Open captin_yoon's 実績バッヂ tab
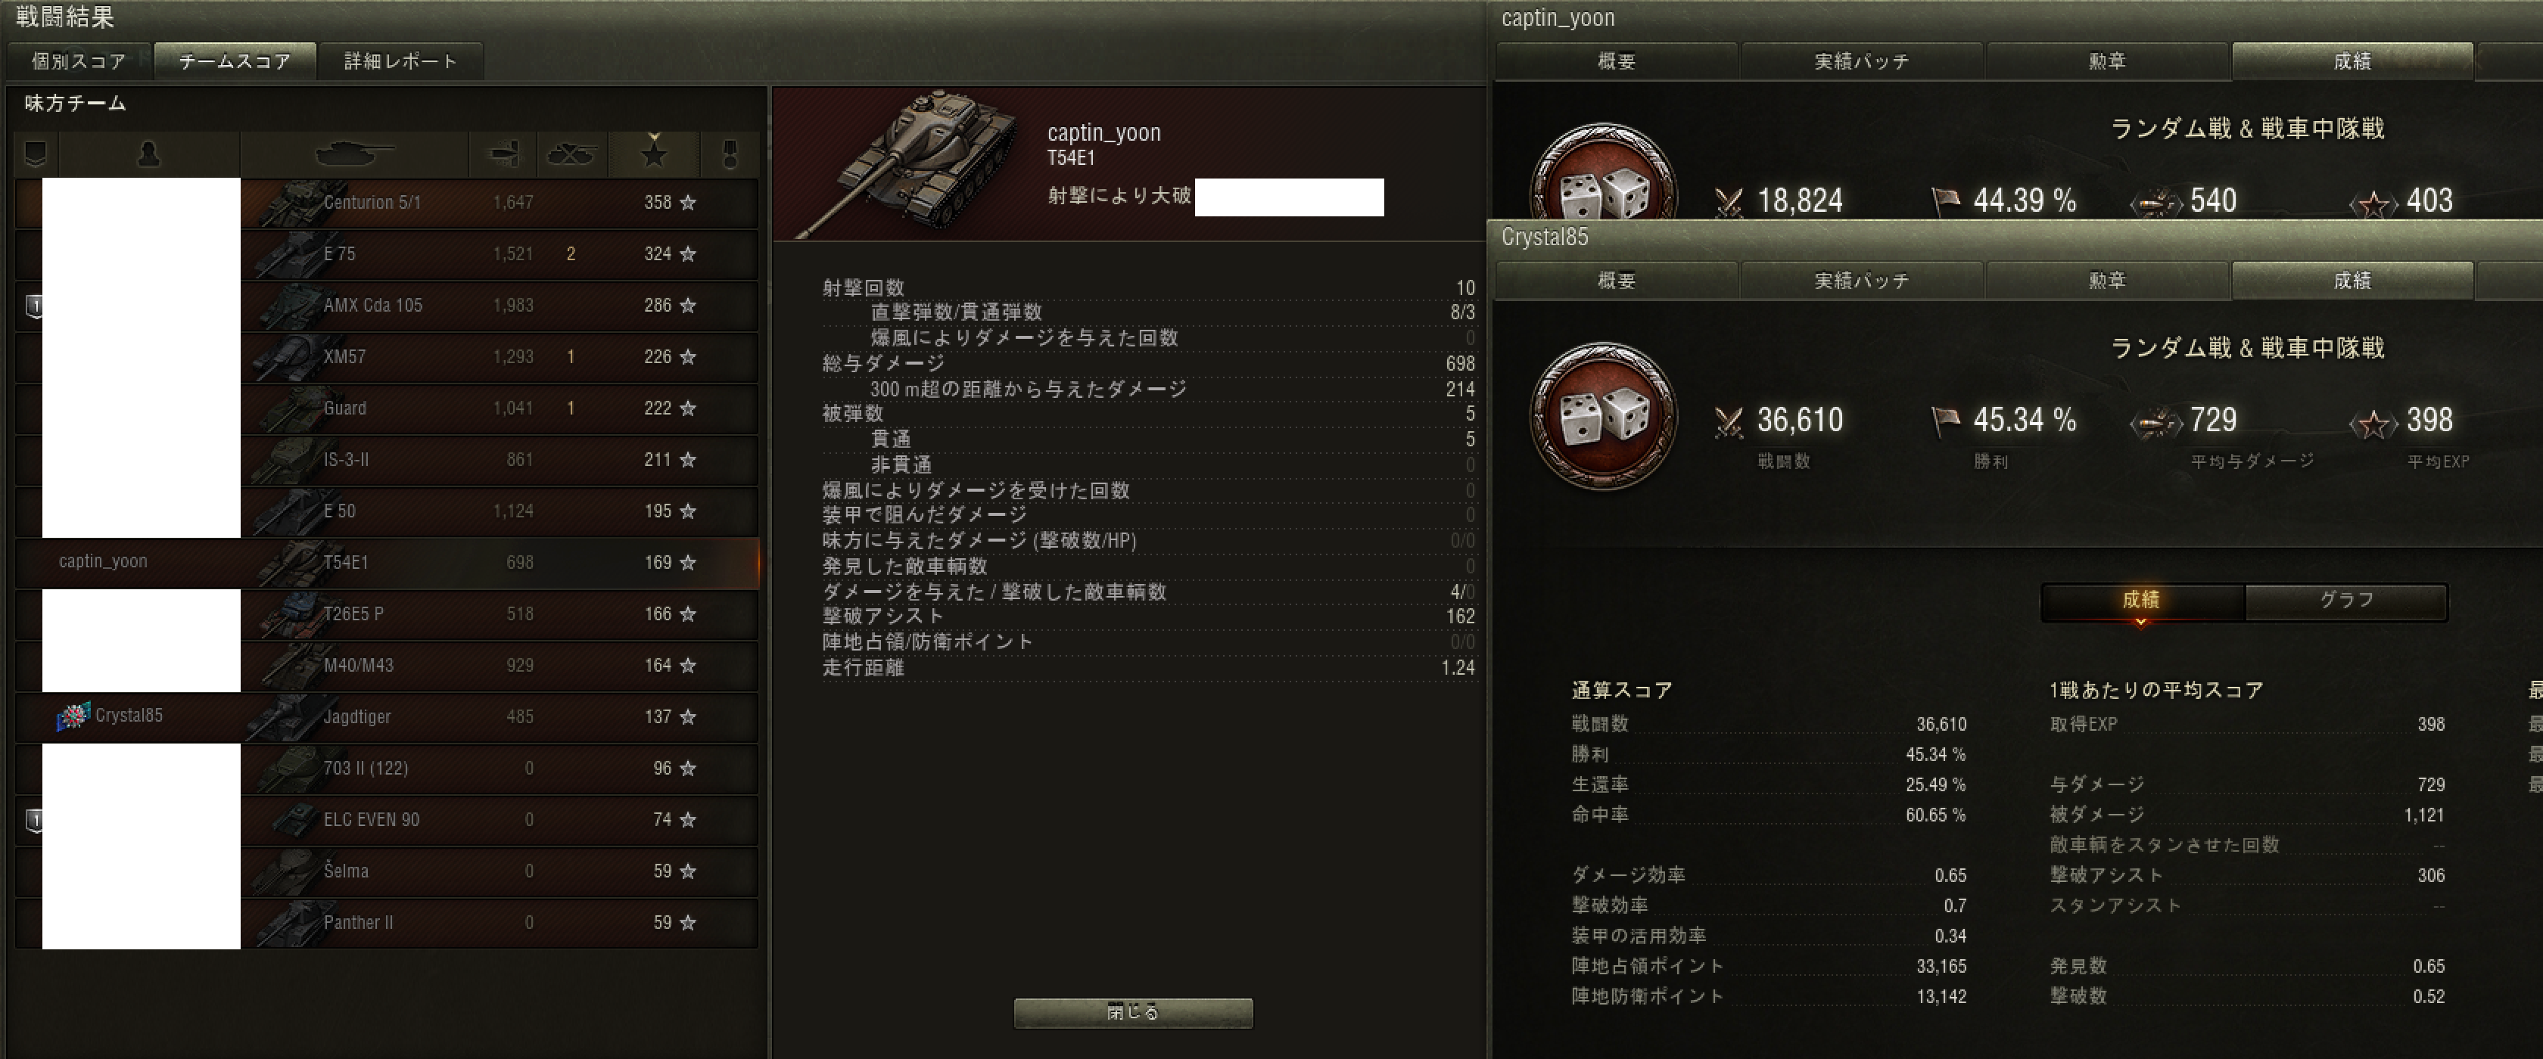Image resolution: width=2543 pixels, height=1059 pixels. (1862, 61)
